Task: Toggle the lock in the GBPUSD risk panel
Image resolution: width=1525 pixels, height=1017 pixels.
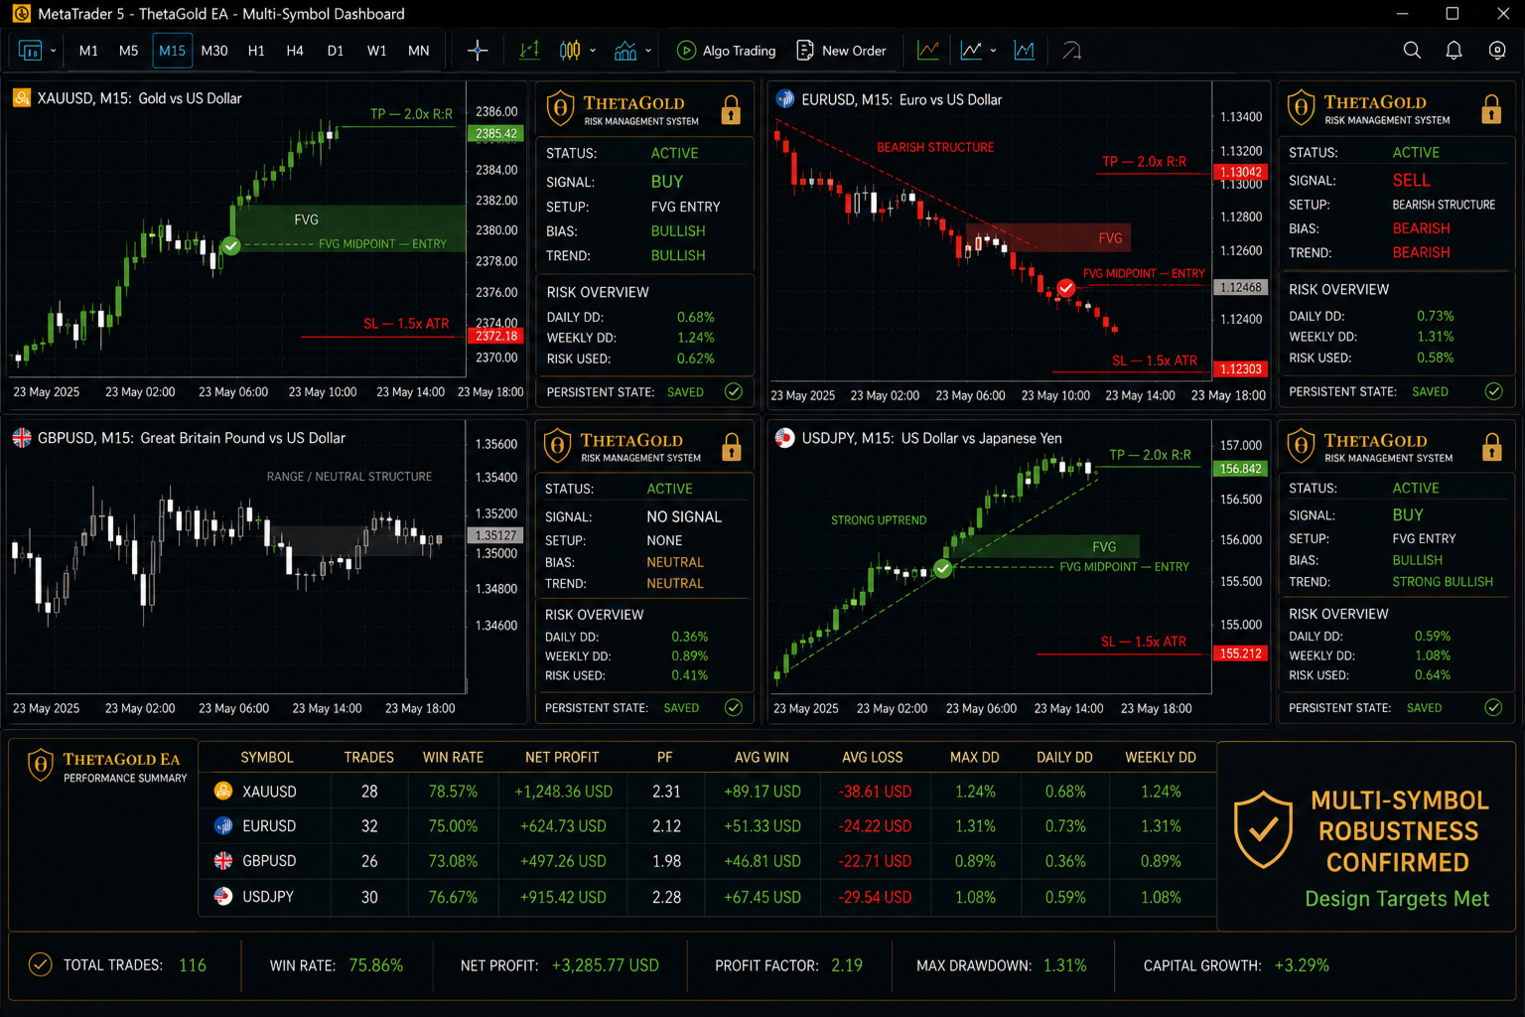Action: point(732,447)
